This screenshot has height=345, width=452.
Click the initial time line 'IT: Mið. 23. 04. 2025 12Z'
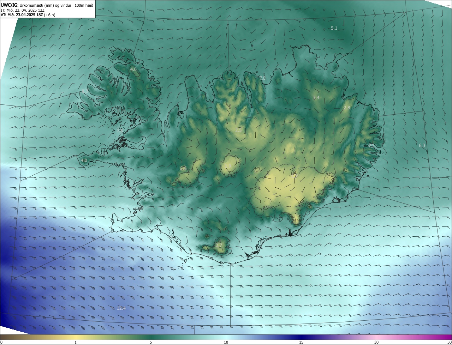point(22,10)
